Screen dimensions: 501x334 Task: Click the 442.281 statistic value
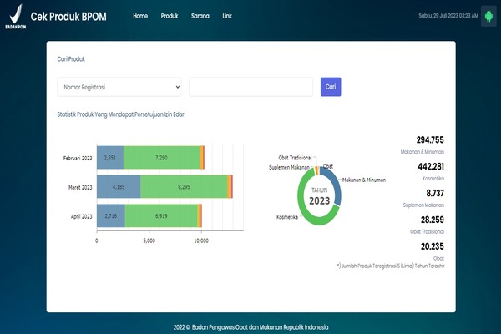[431, 166]
